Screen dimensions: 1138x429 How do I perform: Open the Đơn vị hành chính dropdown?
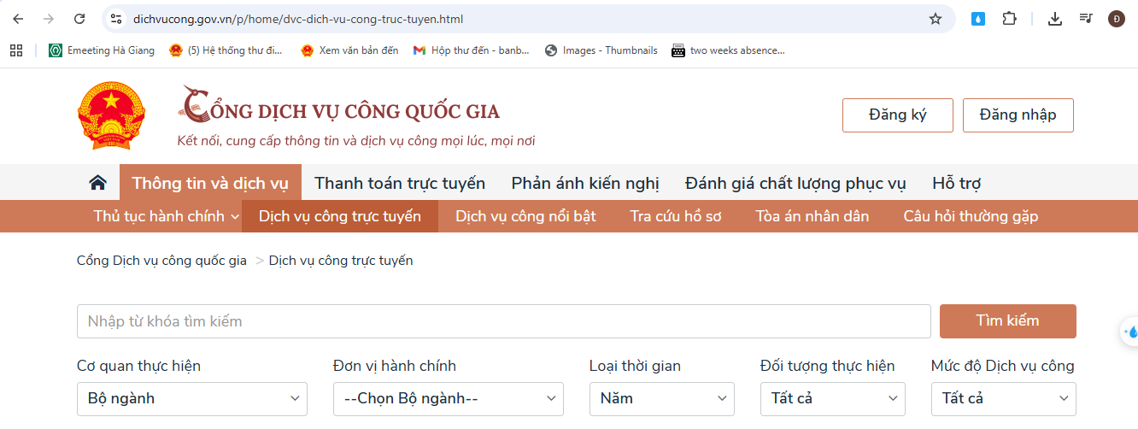point(448,398)
